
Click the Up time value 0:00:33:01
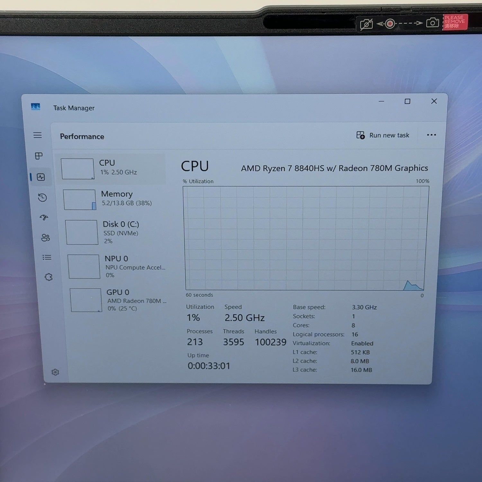coord(209,366)
